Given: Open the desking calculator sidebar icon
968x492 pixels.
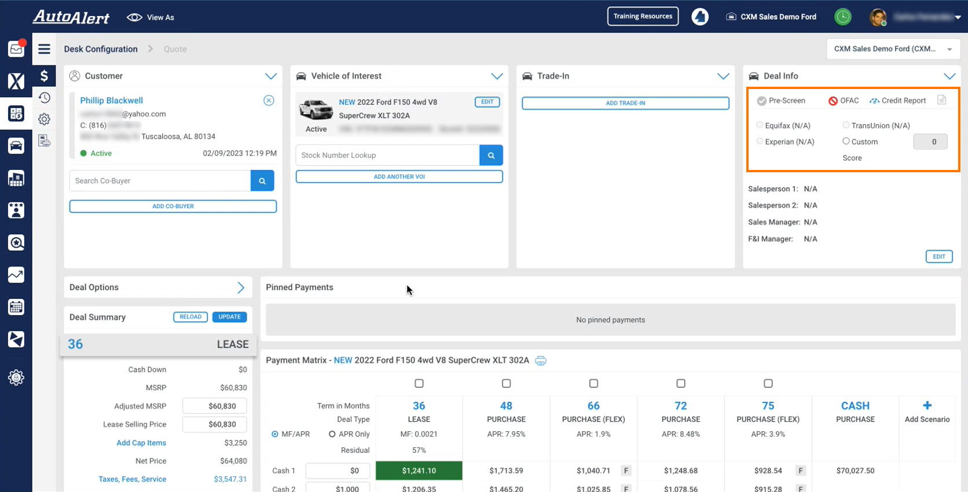Looking at the screenshot, I should (x=16, y=113).
